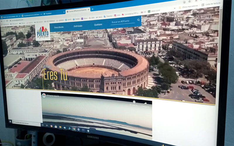Play the embedded El Puerto eres tú video
Image resolution: width=234 pixels, height=146 pixels.
tap(97, 115)
